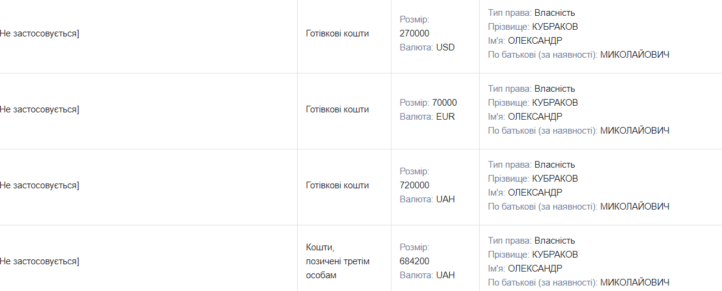Click UAH currency in the 684200 row
This screenshot has width=722, height=291.
(x=446, y=275)
